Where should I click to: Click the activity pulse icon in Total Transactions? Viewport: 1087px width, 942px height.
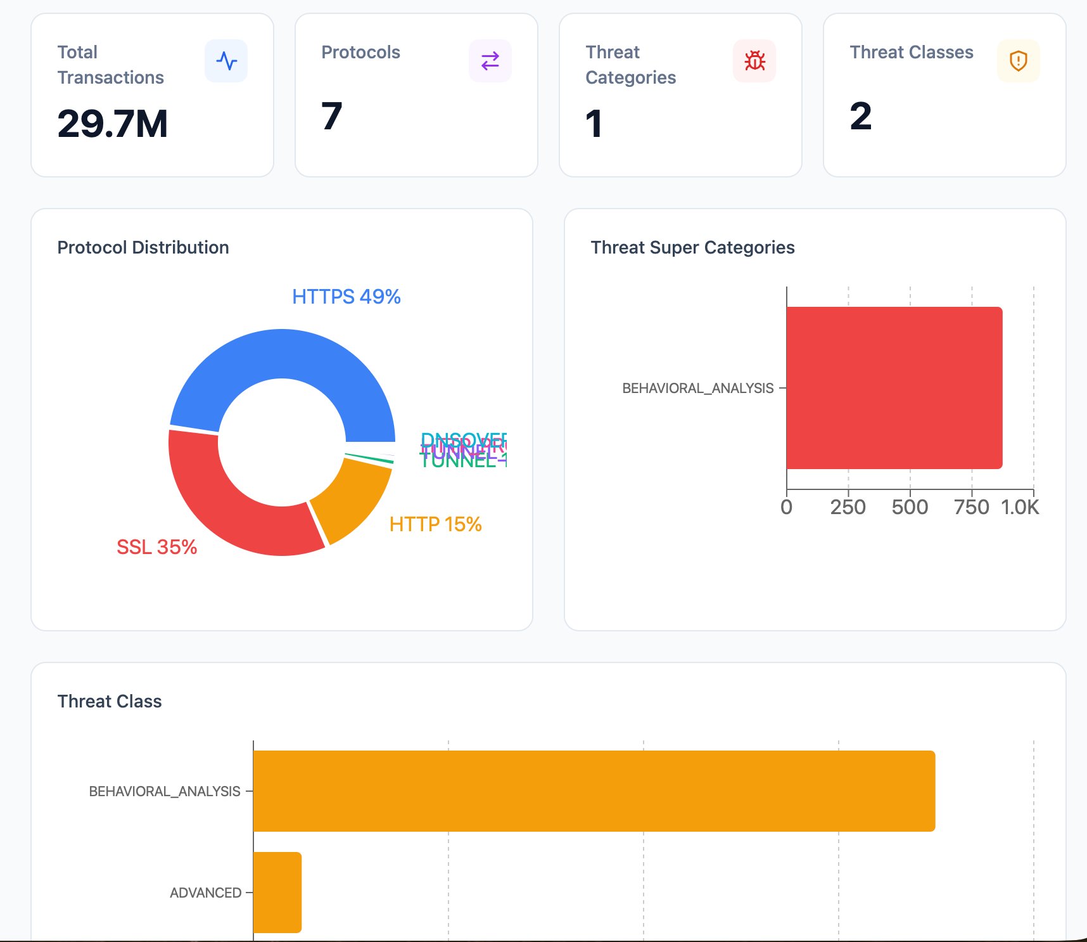[x=226, y=61]
